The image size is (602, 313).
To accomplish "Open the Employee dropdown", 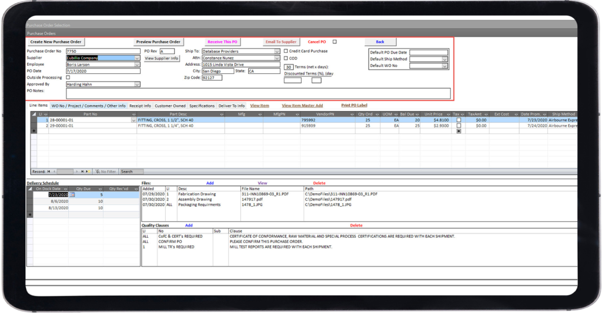I will coord(137,65).
